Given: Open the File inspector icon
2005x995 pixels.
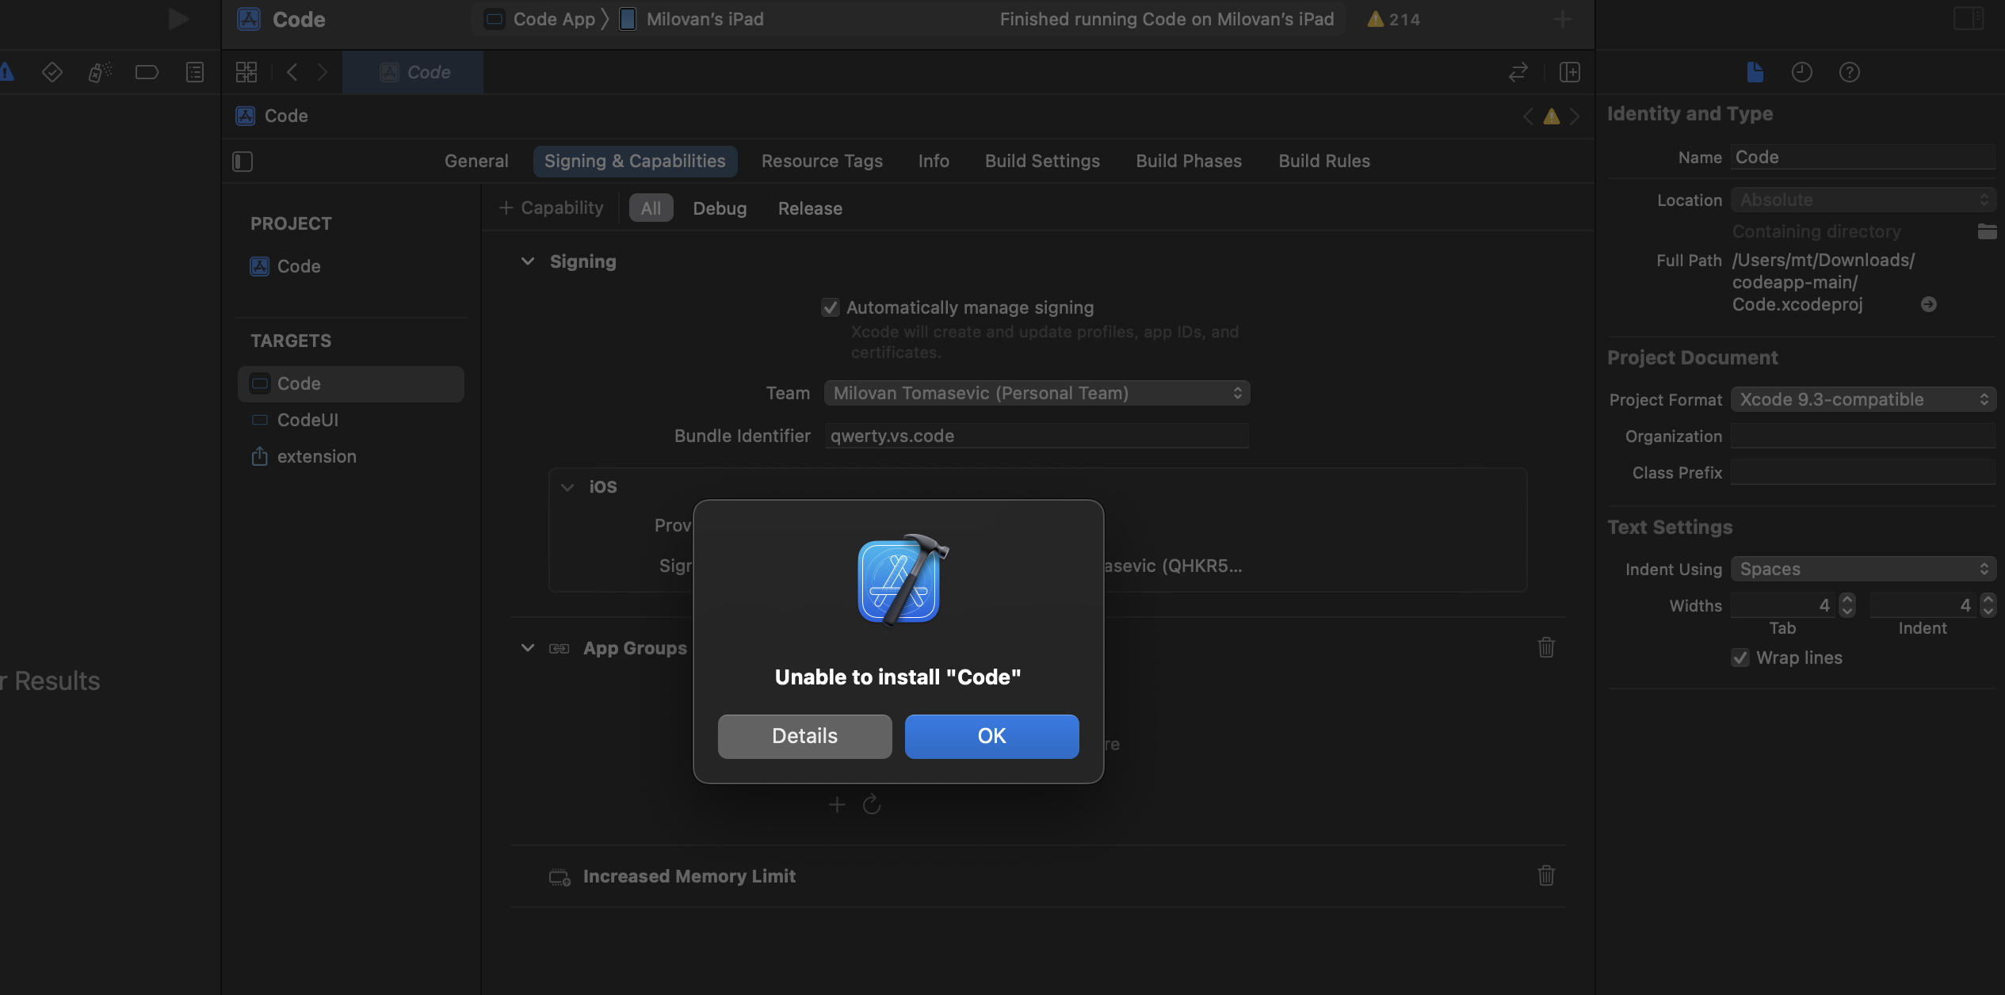Looking at the screenshot, I should (x=1755, y=72).
